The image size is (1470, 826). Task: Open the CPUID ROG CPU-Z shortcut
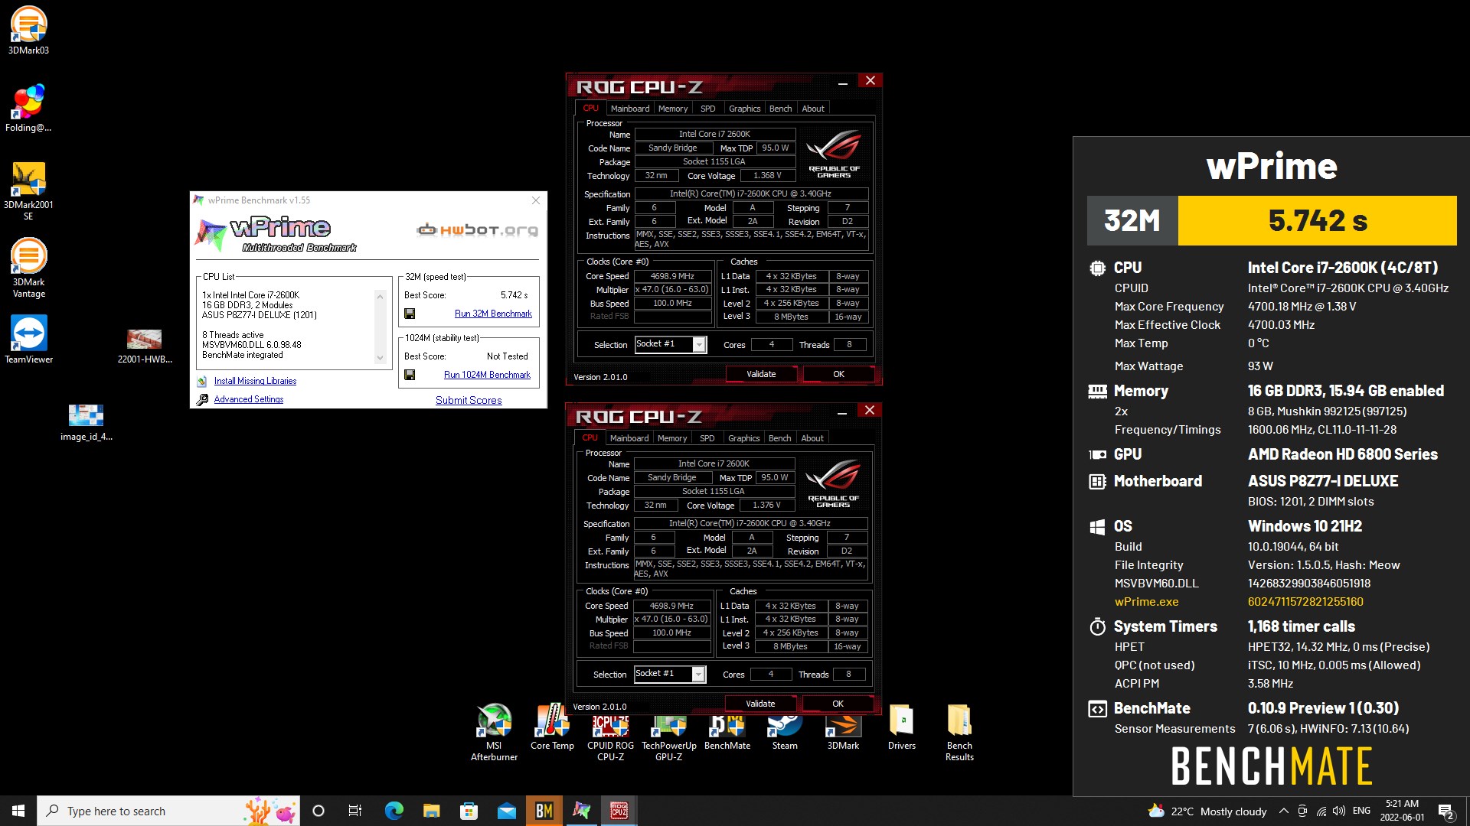pyautogui.click(x=610, y=736)
